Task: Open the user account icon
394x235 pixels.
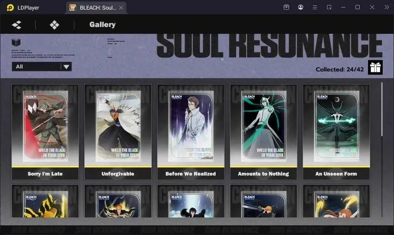Action: (301, 7)
